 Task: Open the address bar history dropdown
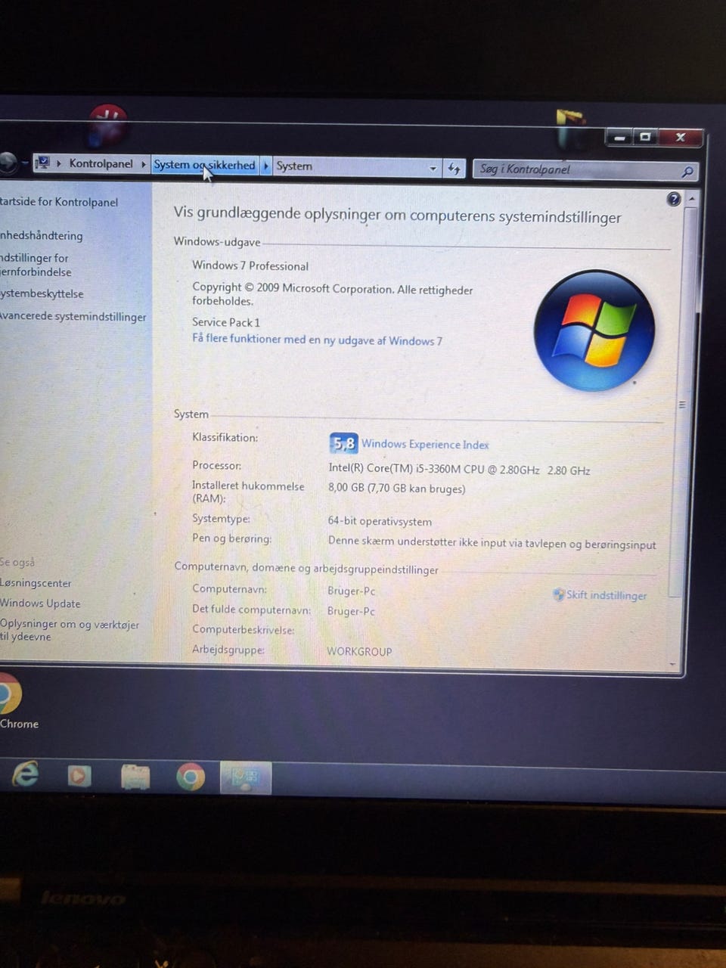tap(433, 168)
